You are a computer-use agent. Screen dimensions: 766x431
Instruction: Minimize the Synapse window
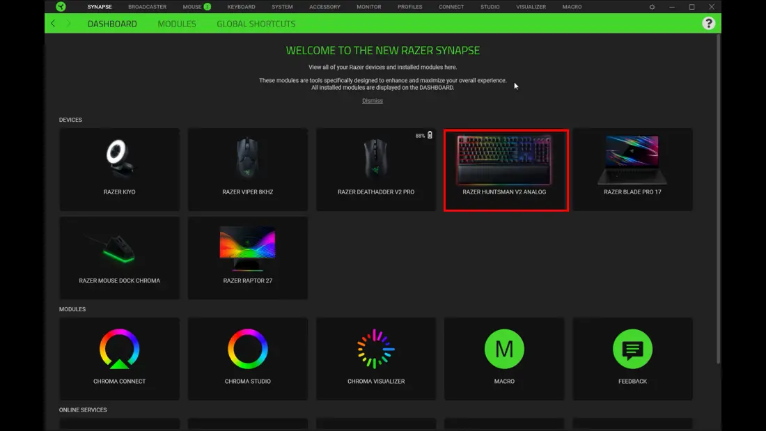pyautogui.click(x=672, y=7)
